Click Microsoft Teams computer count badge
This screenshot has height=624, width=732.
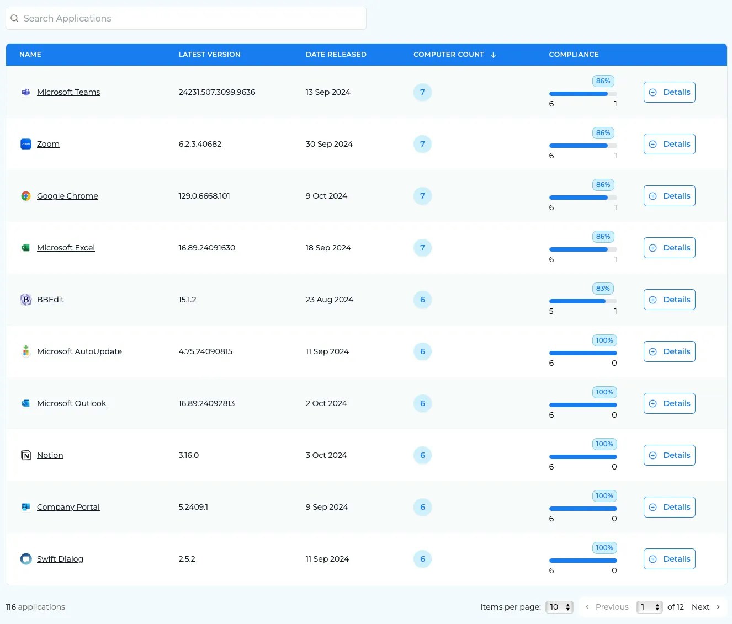pyautogui.click(x=422, y=92)
